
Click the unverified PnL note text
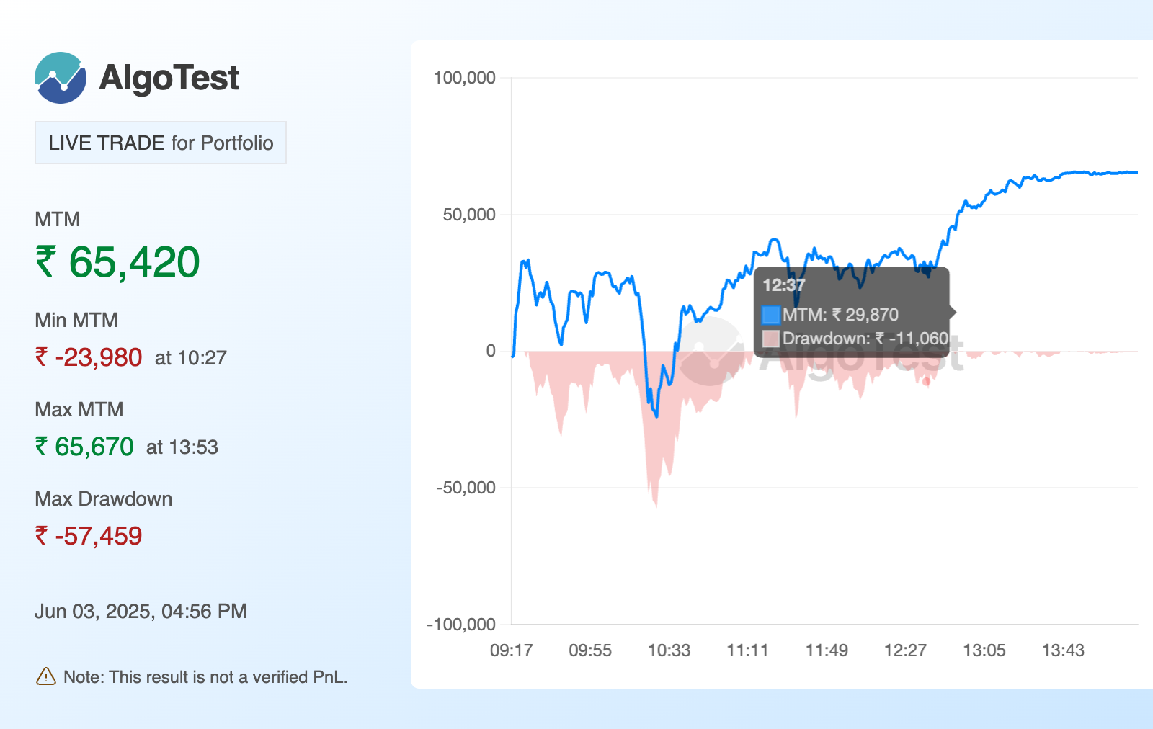[x=205, y=677]
